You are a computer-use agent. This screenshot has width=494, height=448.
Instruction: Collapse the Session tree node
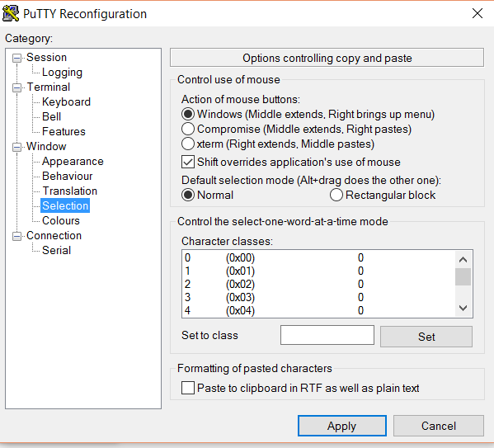tap(16, 58)
